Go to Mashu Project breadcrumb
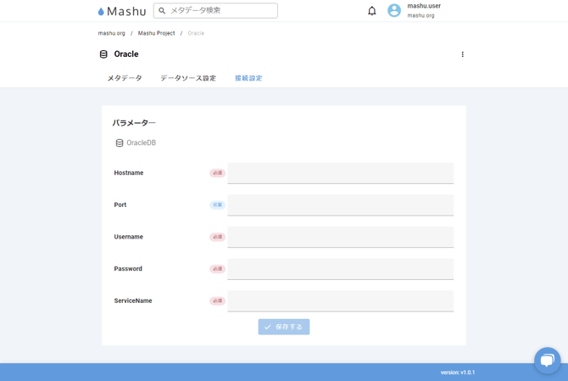This screenshot has width=568, height=381. click(156, 33)
